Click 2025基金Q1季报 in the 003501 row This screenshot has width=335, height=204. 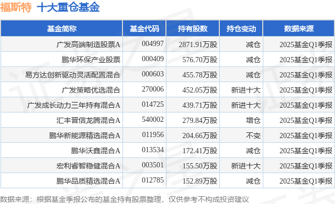[x=306, y=166]
